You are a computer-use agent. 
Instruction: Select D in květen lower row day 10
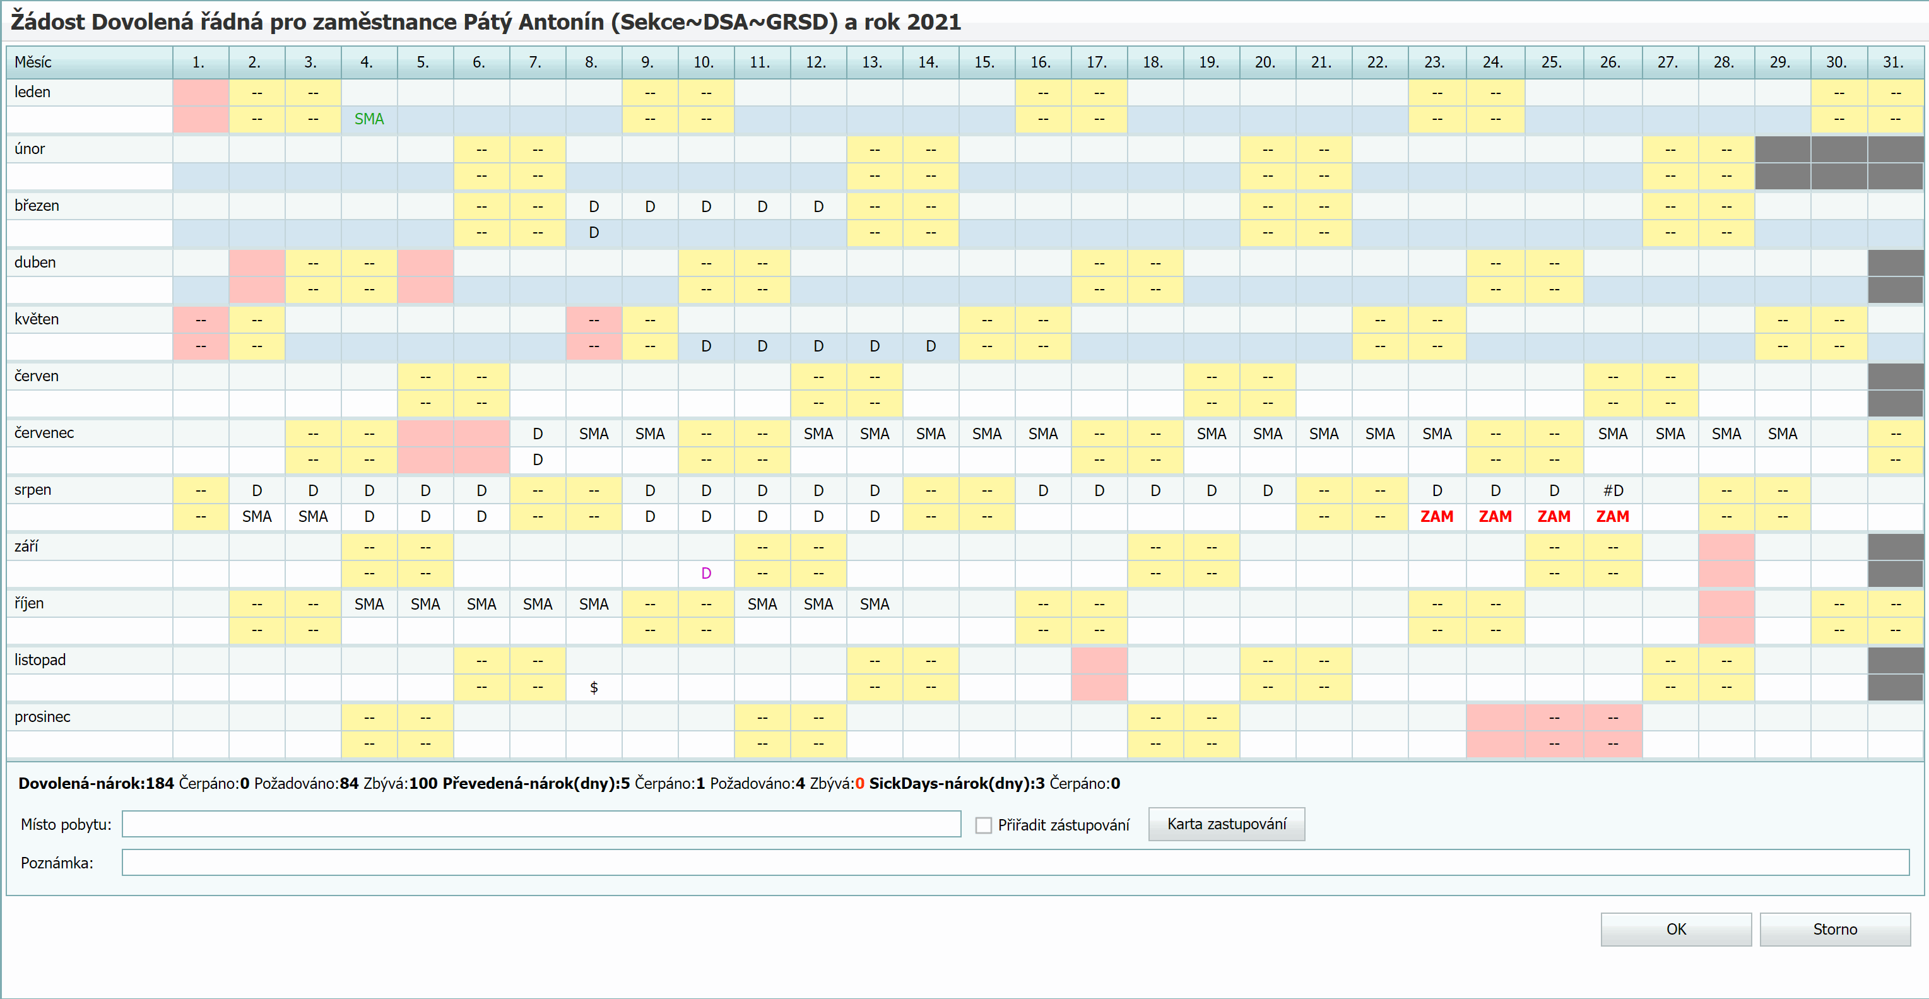[706, 346]
